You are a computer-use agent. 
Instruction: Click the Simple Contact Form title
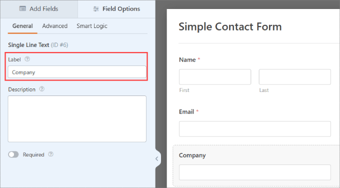pos(230,27)
